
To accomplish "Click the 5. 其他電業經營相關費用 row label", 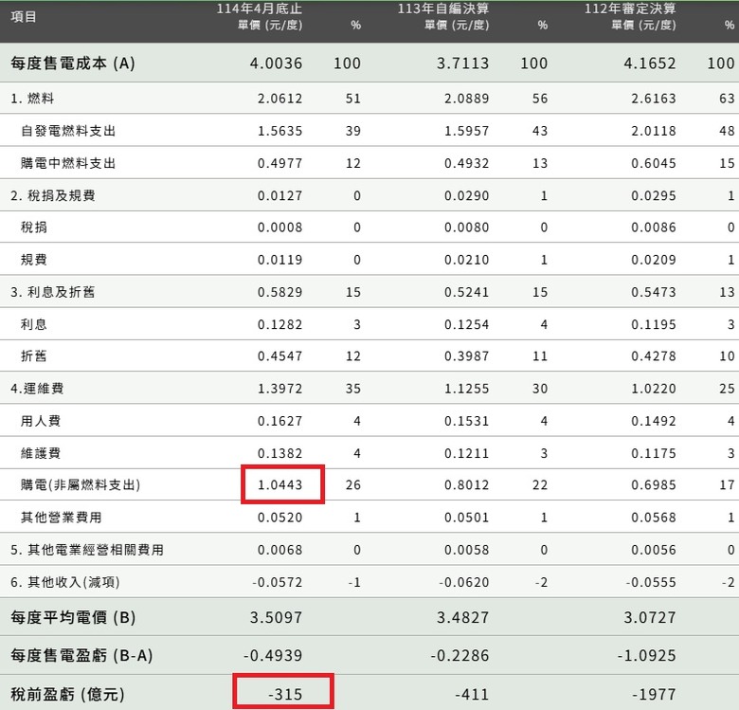I will (87, 550).
